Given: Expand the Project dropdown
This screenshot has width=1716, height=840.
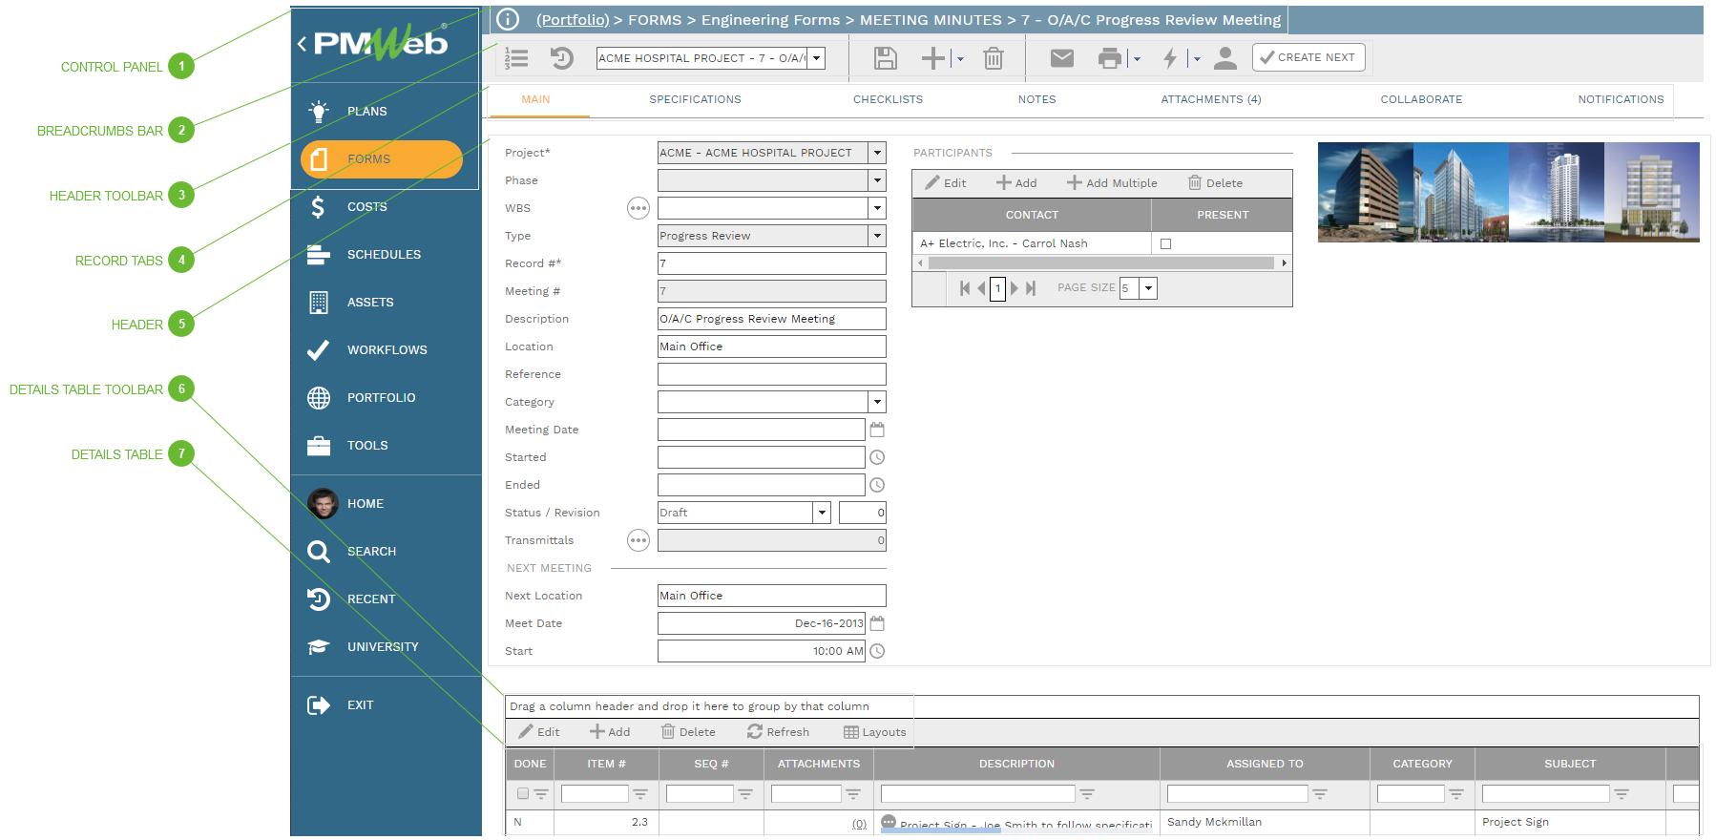Looking at the screenshot, I should (877, 153).
